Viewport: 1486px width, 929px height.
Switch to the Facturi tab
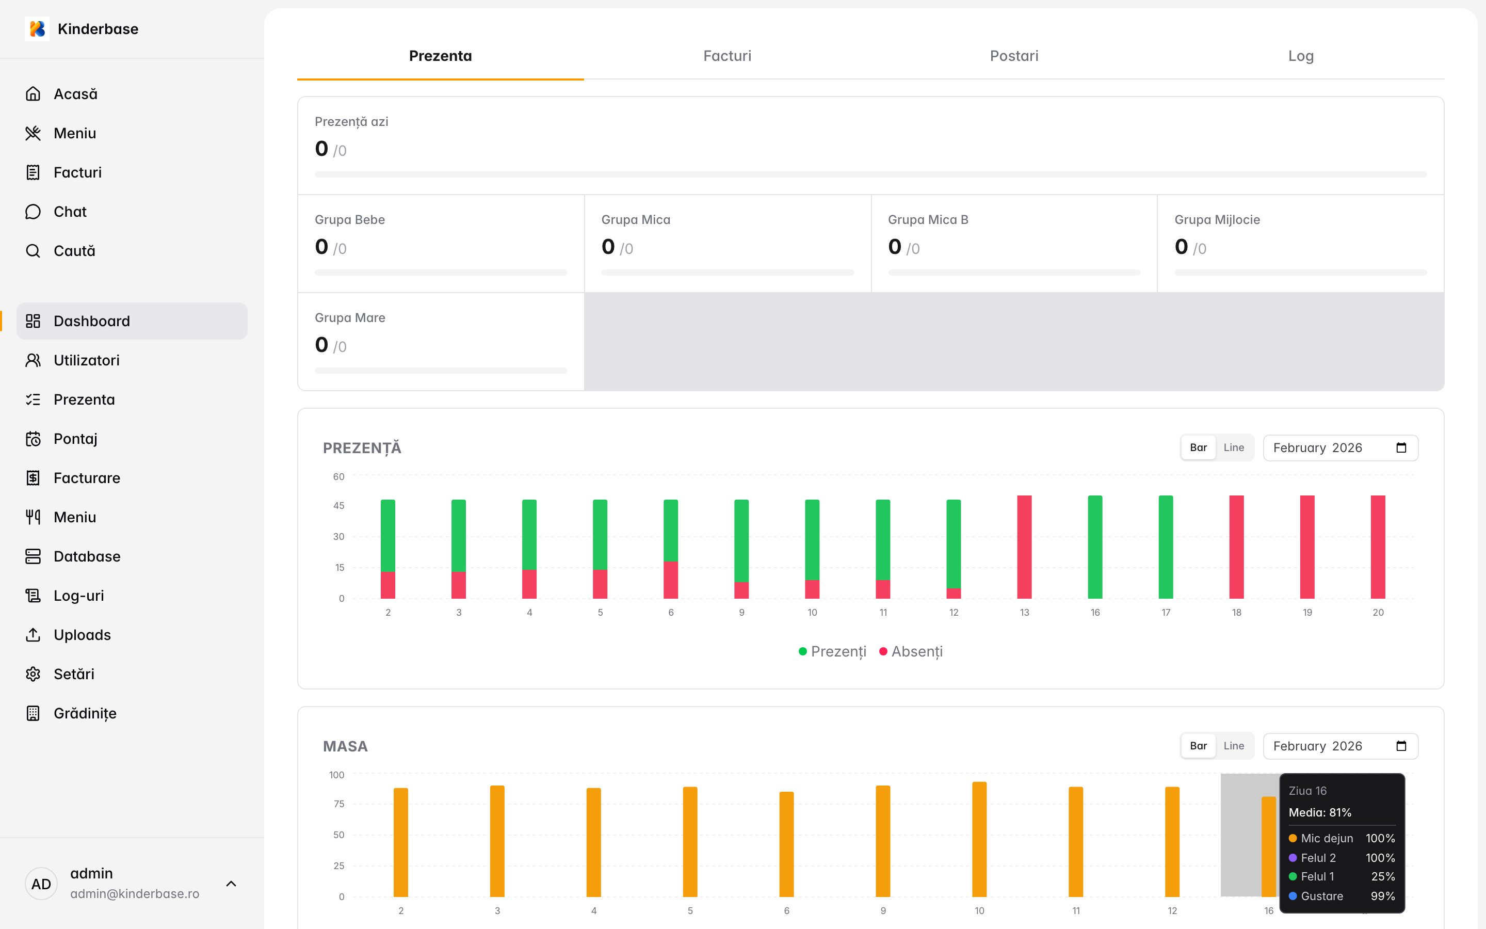tap(727, 56)
